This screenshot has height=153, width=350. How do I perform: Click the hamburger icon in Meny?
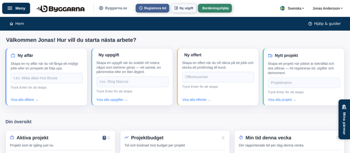pyautogui.click(x=10, y=8)
